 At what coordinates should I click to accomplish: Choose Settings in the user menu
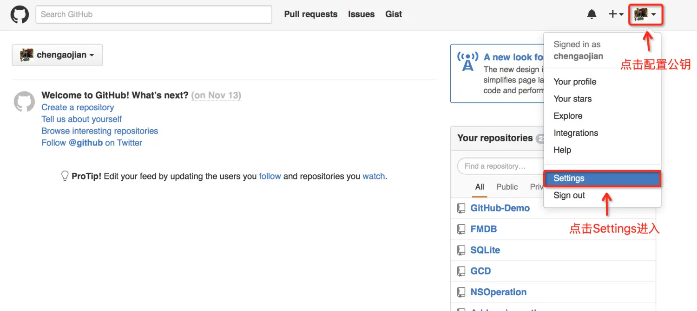[x=602, y=178]
